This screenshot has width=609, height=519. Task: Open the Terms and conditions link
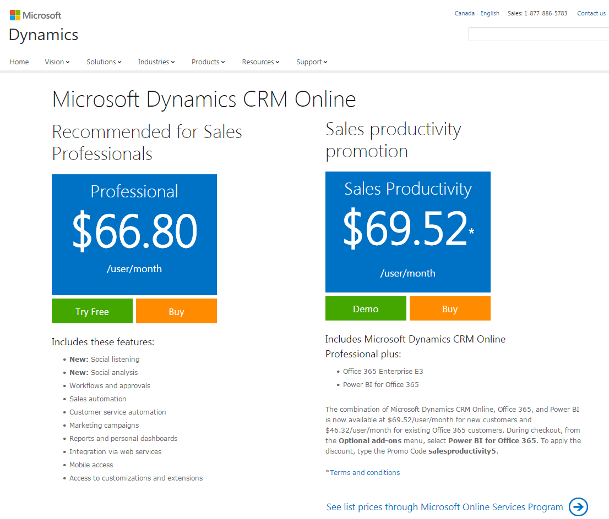point(365,472)
